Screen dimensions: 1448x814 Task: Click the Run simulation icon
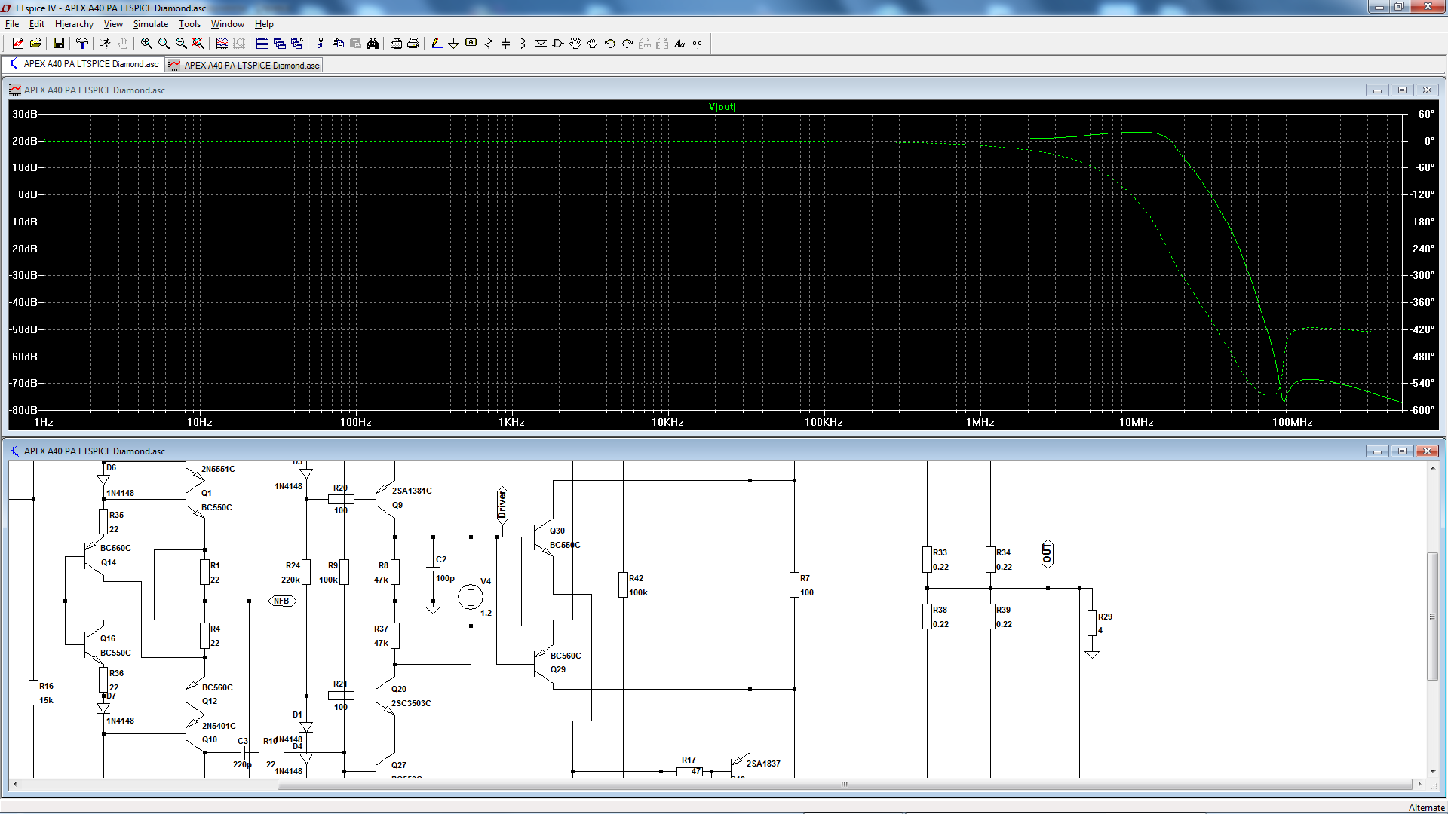click(105, 44)
